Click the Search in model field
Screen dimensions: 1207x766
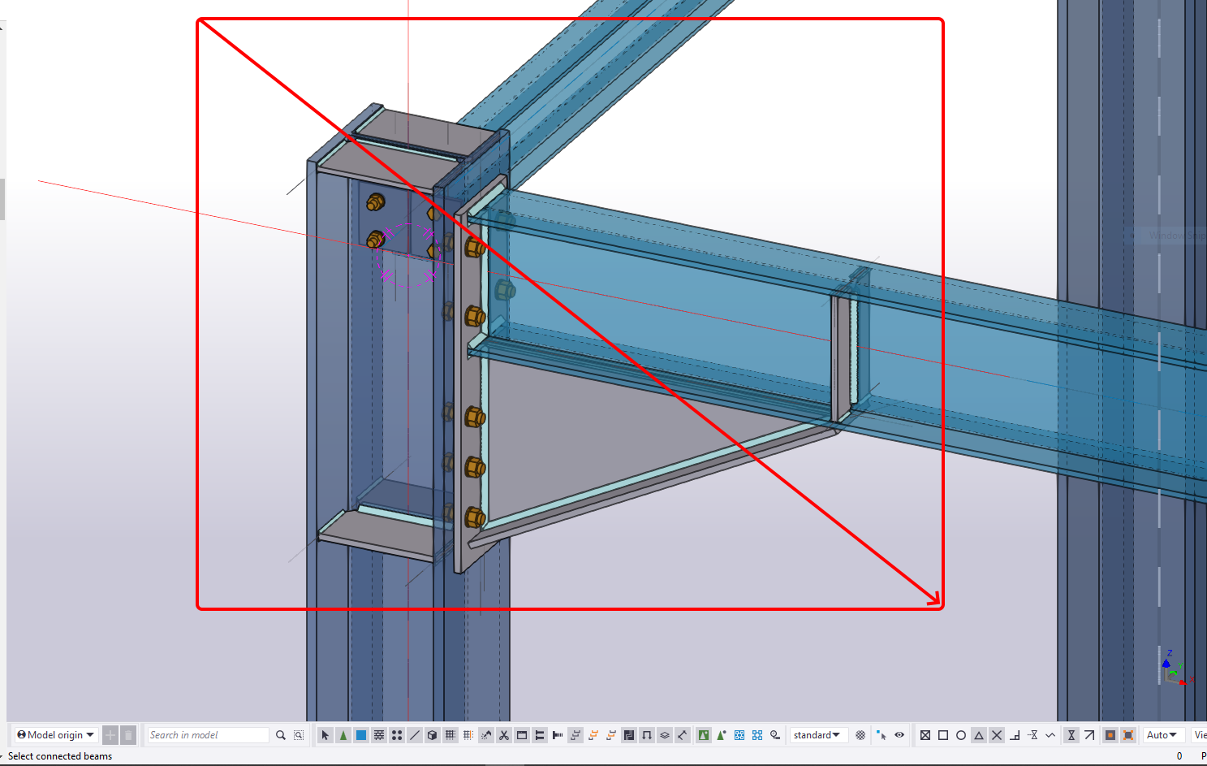pos(208,735)
